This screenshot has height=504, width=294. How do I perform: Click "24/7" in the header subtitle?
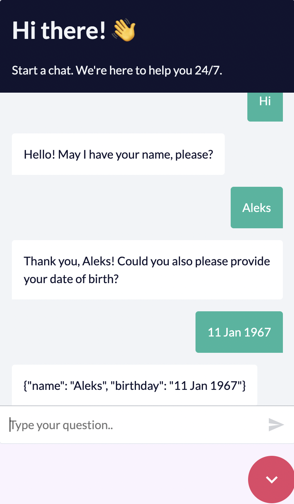pyautogui.click(x=208, y=70)
